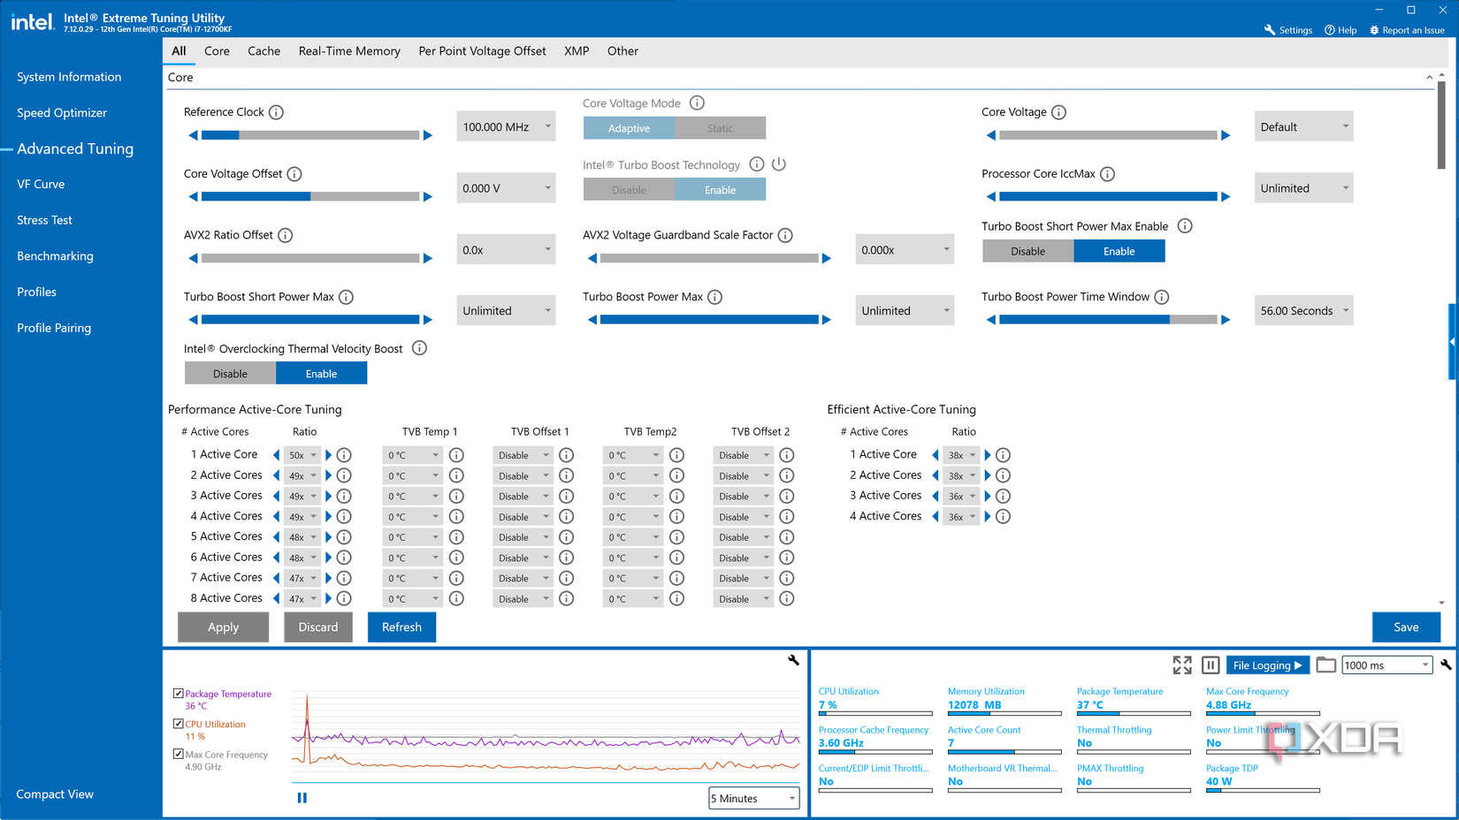Start File Logging
This screenshot has width=1459, height=820.
click(1267, 664)
